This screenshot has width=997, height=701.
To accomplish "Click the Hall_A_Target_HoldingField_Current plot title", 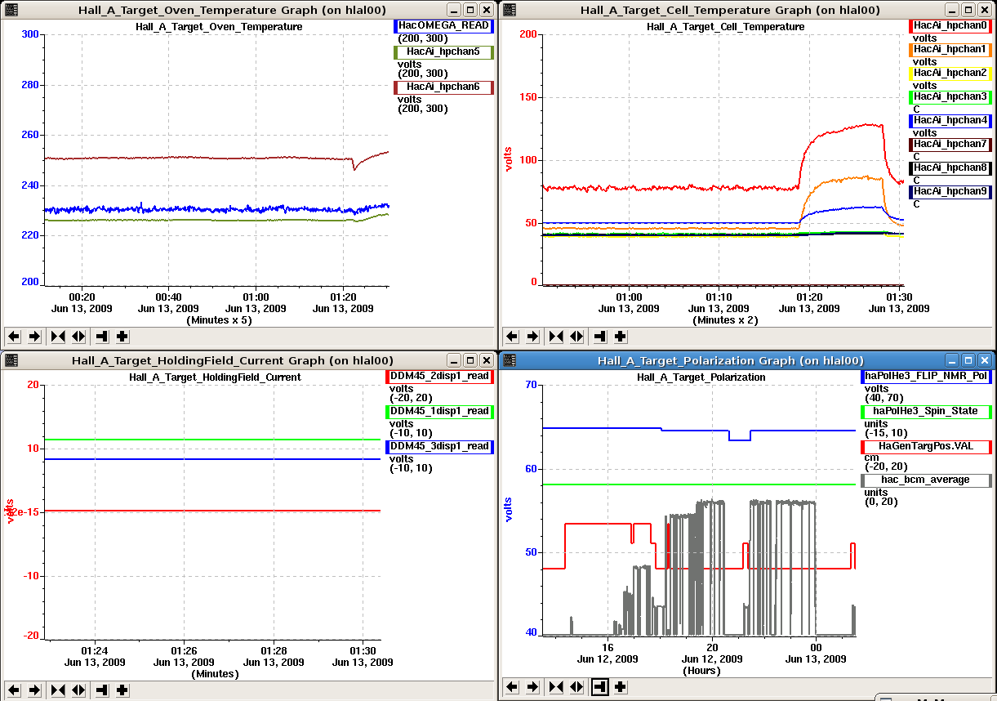I will point(216,377).
